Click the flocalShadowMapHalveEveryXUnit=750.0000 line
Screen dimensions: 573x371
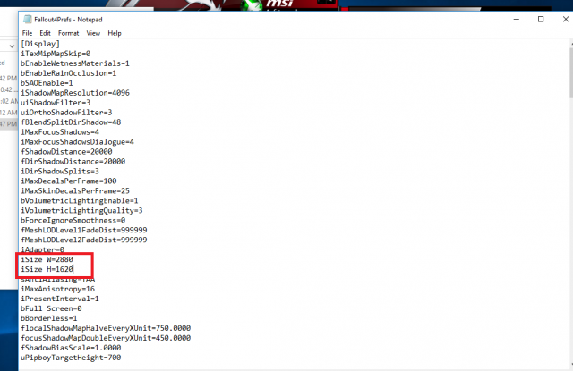click(x=106, y=328)
